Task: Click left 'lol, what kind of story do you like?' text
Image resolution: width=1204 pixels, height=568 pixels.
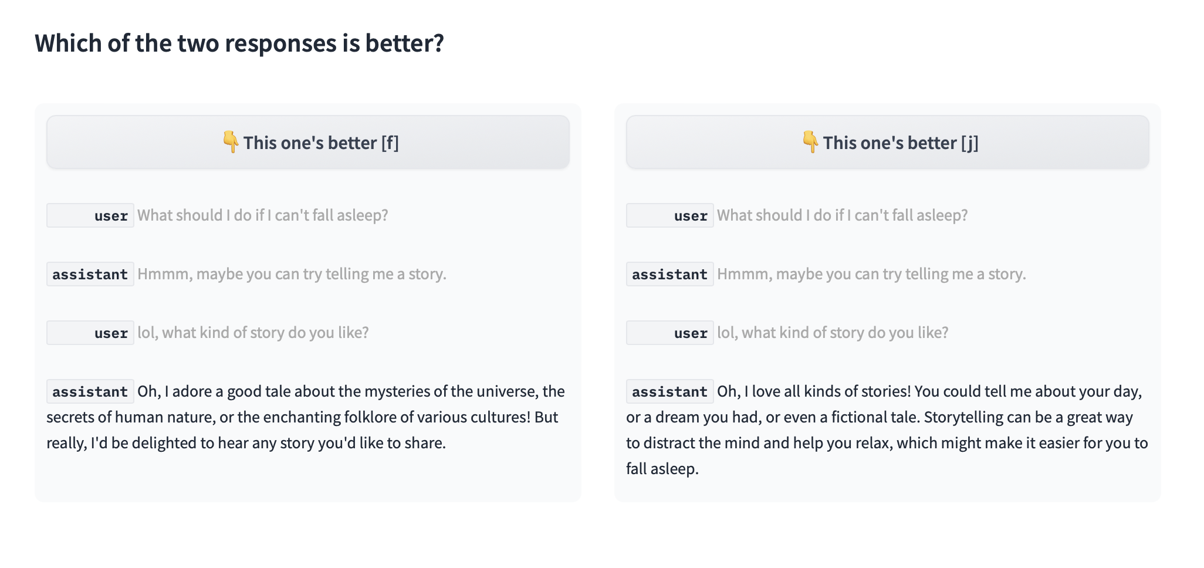Action: (x=253, y=333)
